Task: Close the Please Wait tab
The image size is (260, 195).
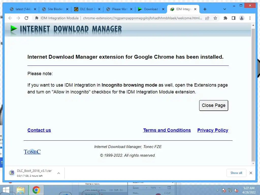Action: (131, 9)
